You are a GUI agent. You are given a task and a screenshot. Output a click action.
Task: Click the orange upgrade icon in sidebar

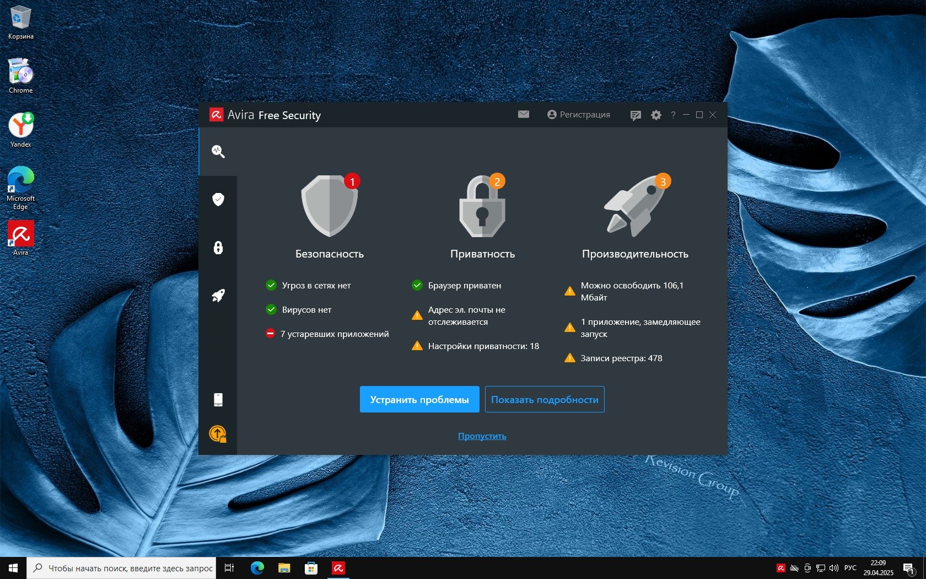tap(218, 435)
